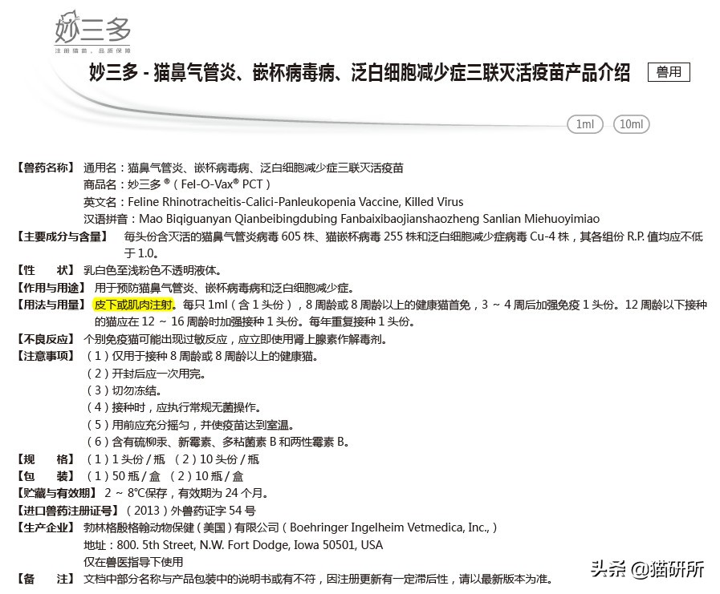The height and width of the screenshot is (594, 720).
Task: Click the text 仅在兽医指导下使用
Action: (x=133, y=563)
